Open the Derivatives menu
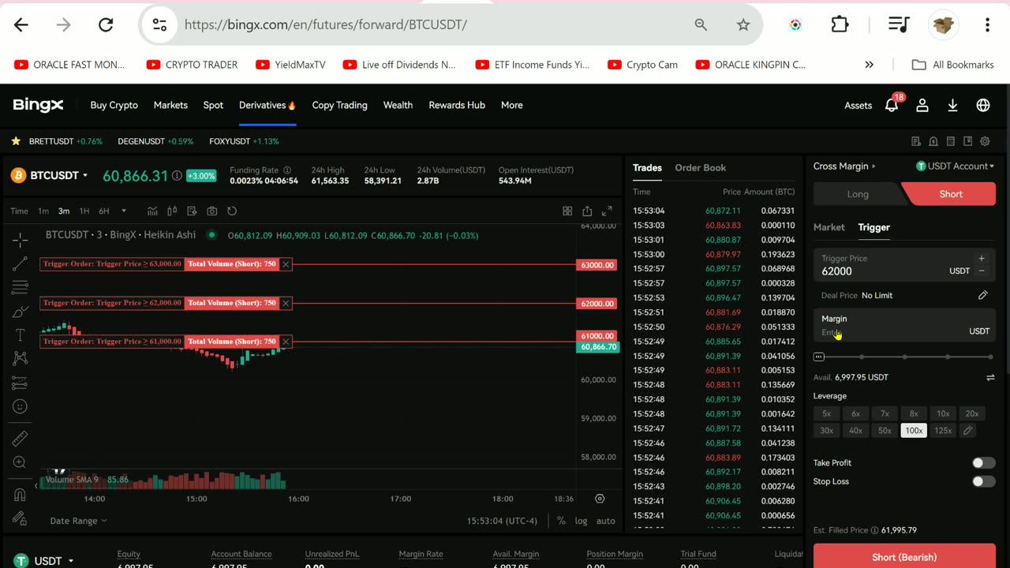The image size is (1010, 568). coord(267,105)
